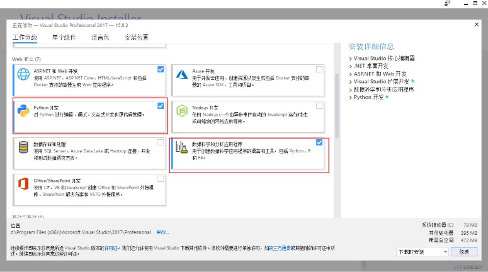
Task: Switch to the 单个组件 tab
Action: 64,37
